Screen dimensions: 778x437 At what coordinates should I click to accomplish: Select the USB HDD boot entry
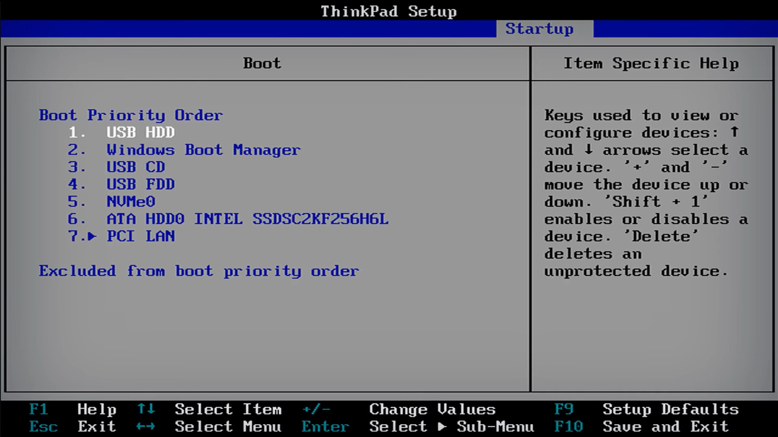point(140,132)
